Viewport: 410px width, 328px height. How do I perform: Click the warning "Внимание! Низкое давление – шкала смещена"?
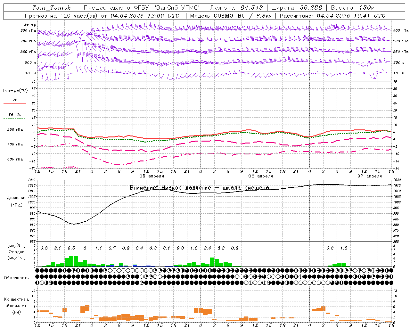[x=199, y=188]
